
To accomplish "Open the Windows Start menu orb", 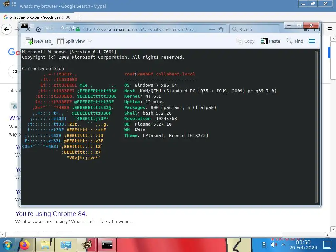I will coord(7,245).
